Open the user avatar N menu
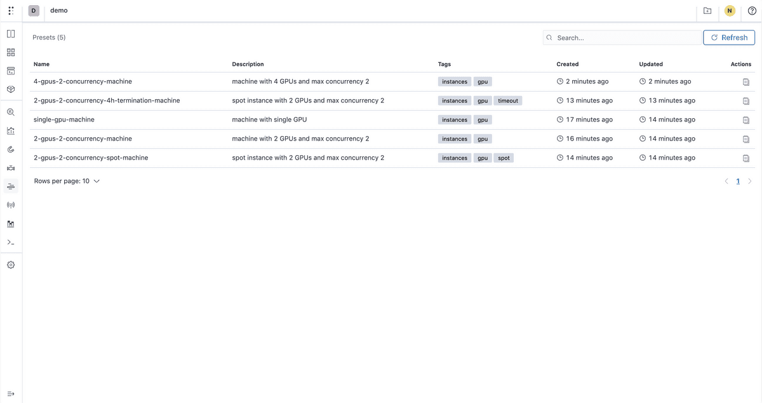The image size is (762, 403). coord(730,11)
